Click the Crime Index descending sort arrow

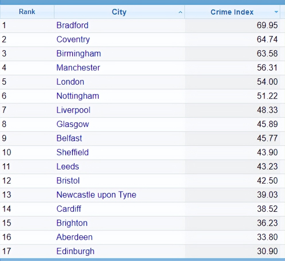[276, 12]
